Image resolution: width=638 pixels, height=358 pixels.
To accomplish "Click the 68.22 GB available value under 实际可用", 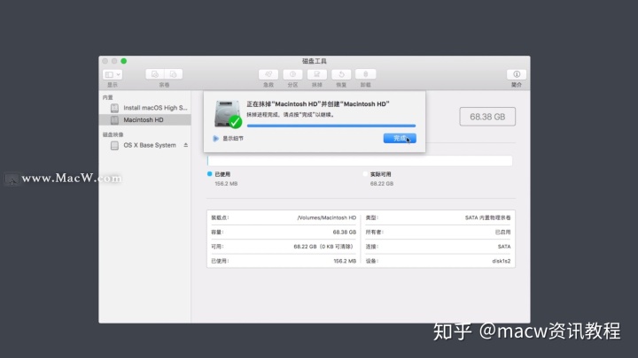I will click(382, 184).
